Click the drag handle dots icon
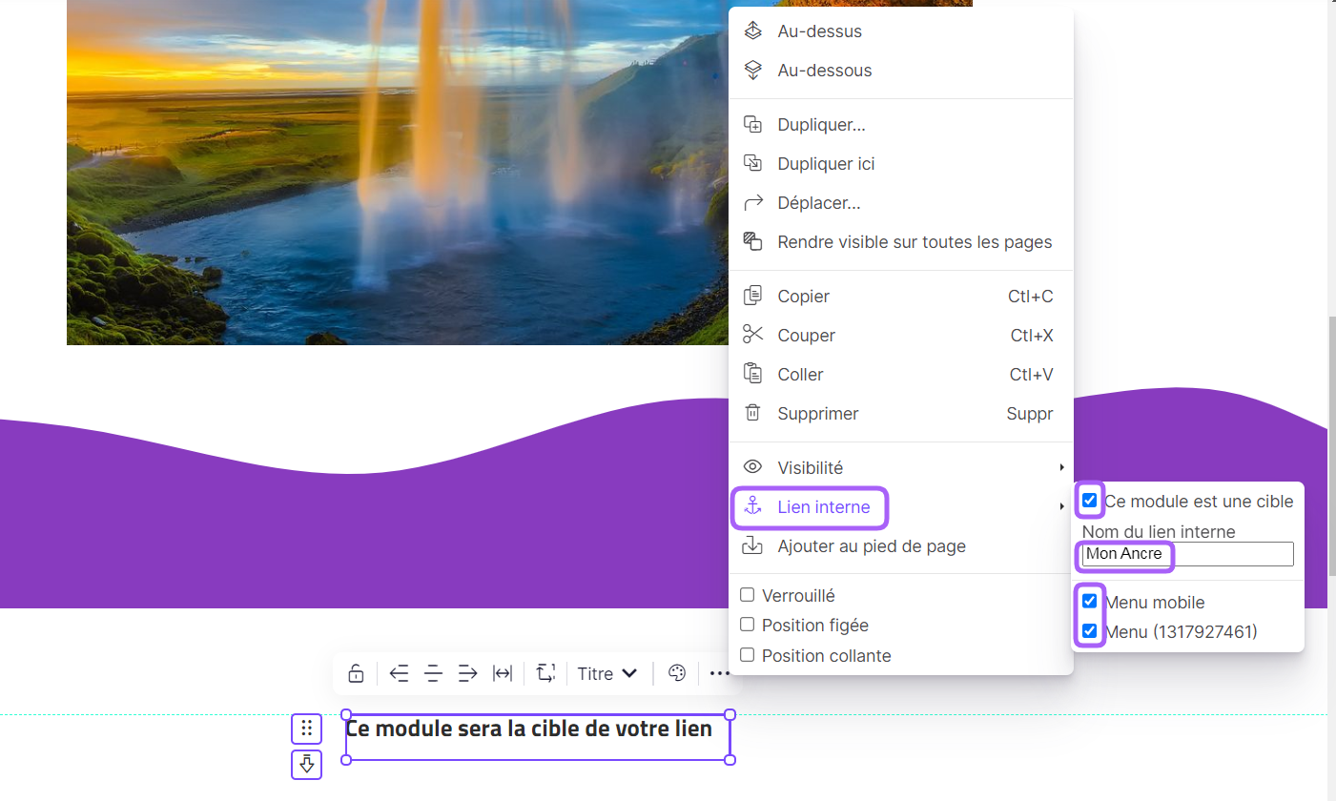This screenshot has width=1336, height=801. pyautogui.click(x=306, y=729)
